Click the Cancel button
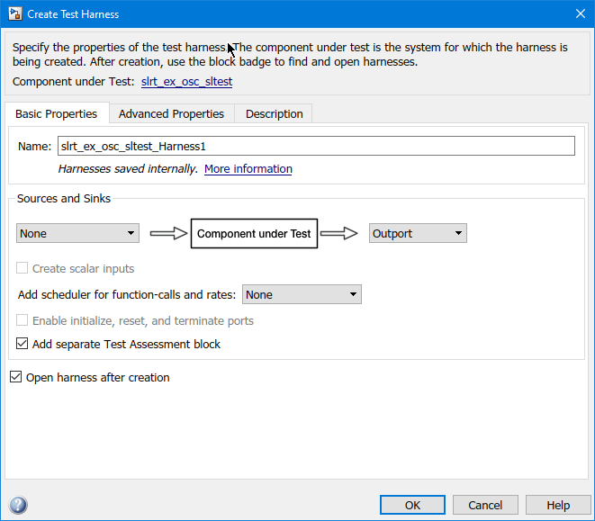 pyautogui.click(x=485, y=505)
